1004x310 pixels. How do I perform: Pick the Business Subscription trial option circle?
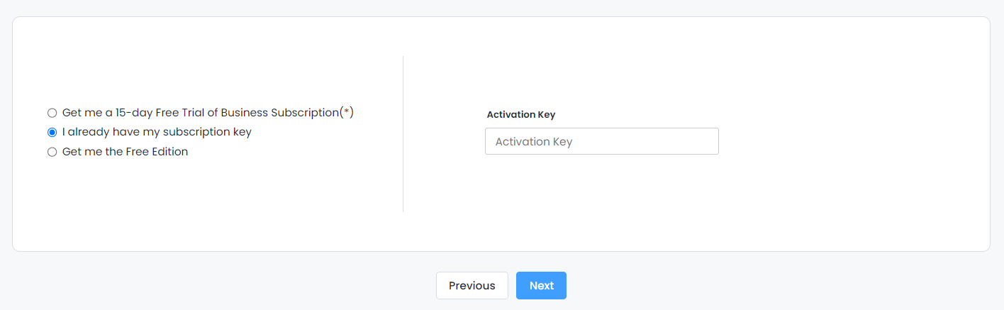click(52, 113)
